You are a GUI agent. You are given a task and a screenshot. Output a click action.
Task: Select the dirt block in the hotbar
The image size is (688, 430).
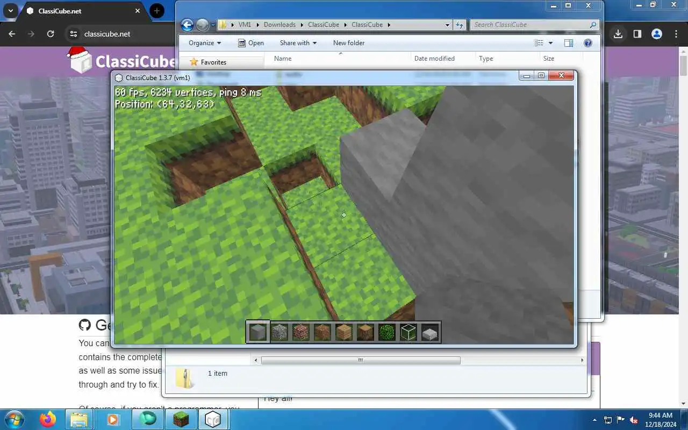pyautogui.click(x=322, y=332)
